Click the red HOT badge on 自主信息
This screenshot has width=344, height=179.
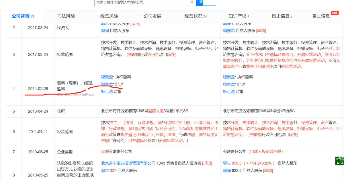[x=335, y=13]
